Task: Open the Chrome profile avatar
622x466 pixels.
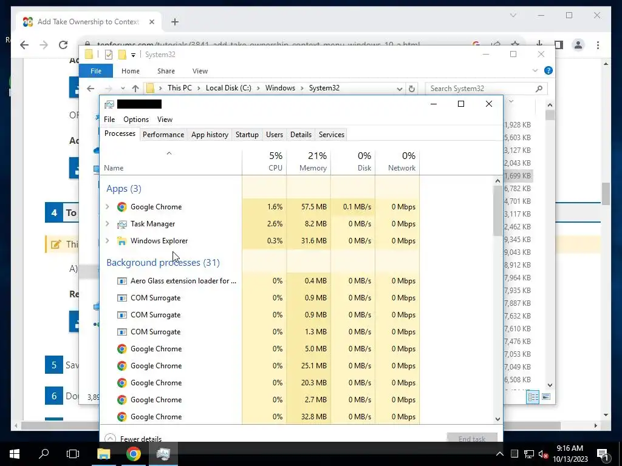Action: (578, 45)
